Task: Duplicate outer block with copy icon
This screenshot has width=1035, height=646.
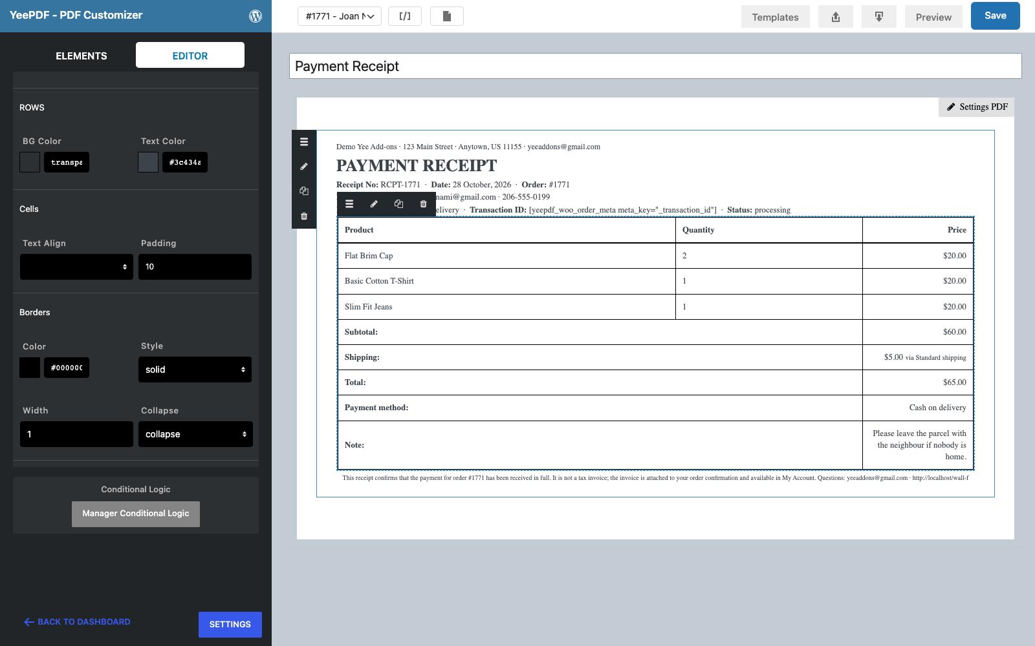Action: 304,191
